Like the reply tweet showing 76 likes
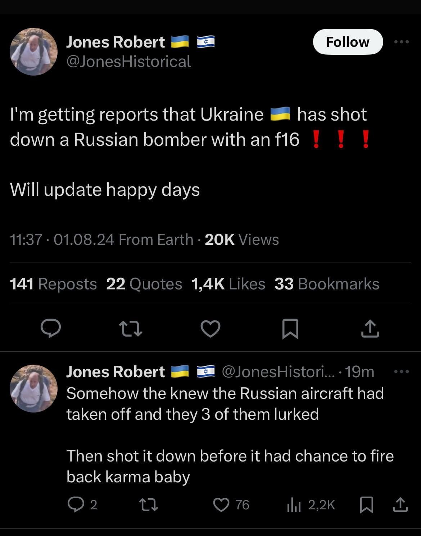421x536 pixels. coord(221,505)
